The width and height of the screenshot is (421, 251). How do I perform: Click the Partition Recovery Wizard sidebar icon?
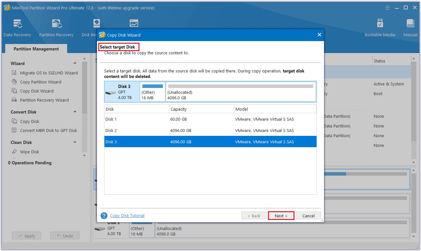pyautogui.click(x=14, y=100)
